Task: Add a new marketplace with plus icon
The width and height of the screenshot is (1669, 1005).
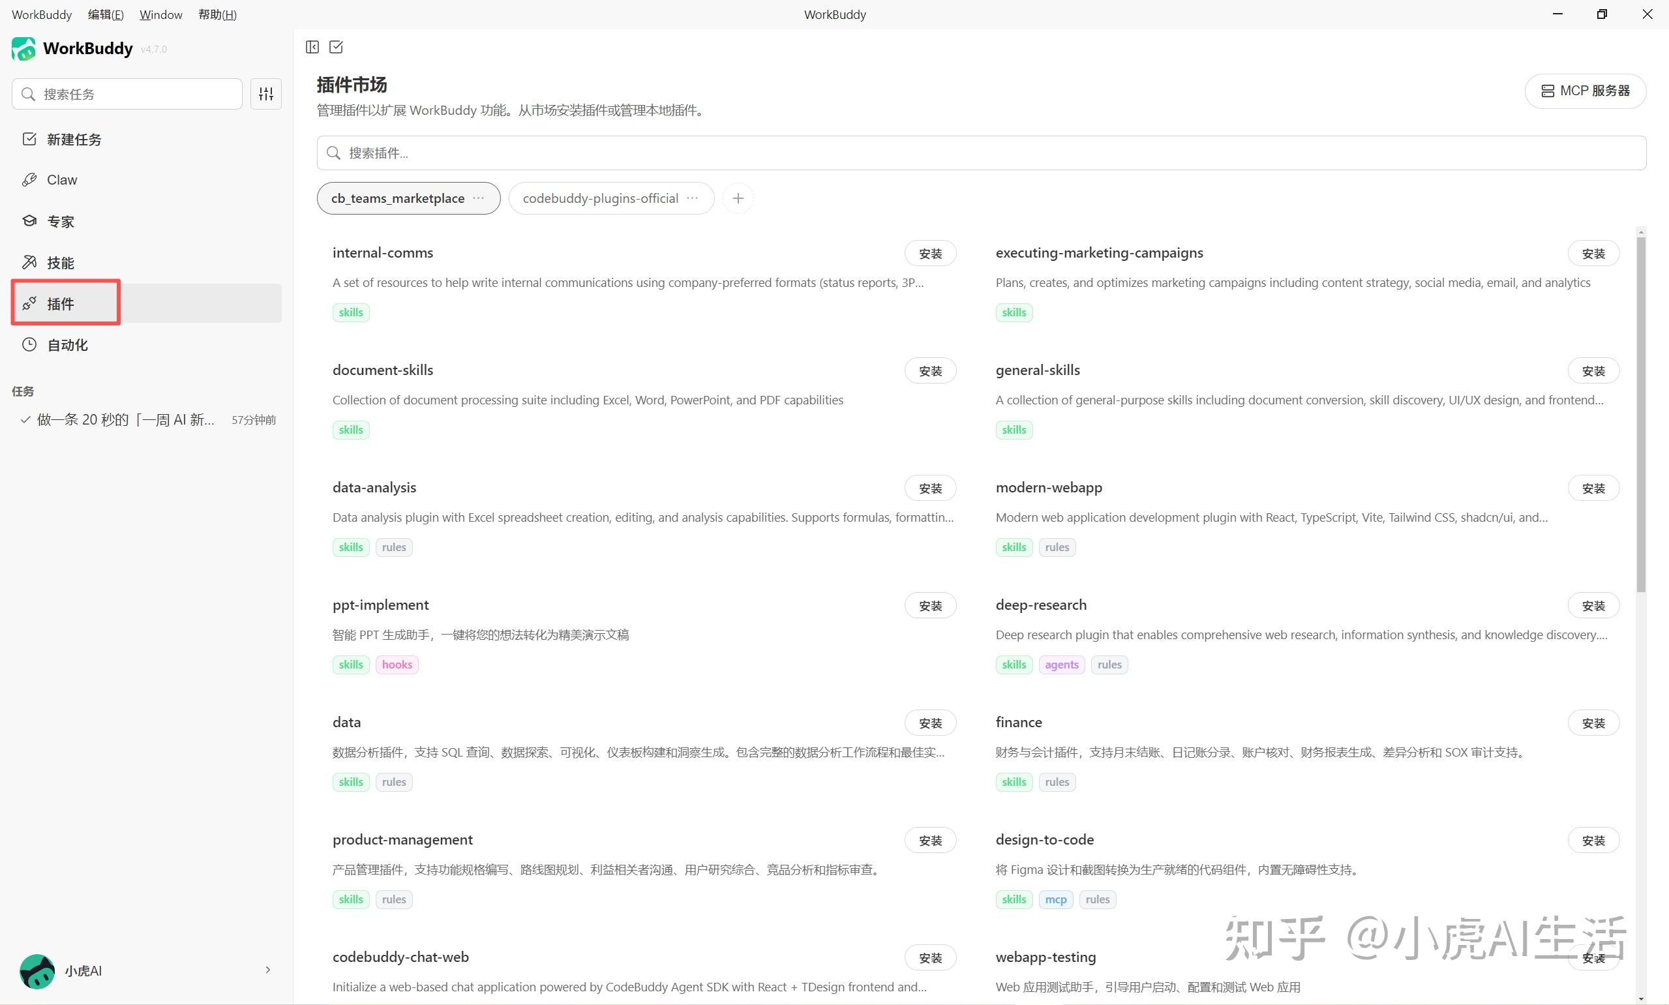Action: point(738,198)
